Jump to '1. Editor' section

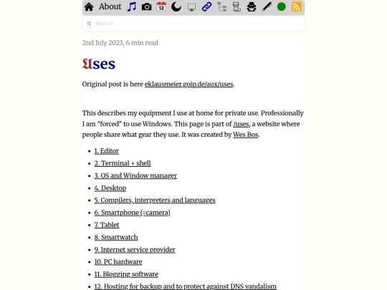click(106, 151)
